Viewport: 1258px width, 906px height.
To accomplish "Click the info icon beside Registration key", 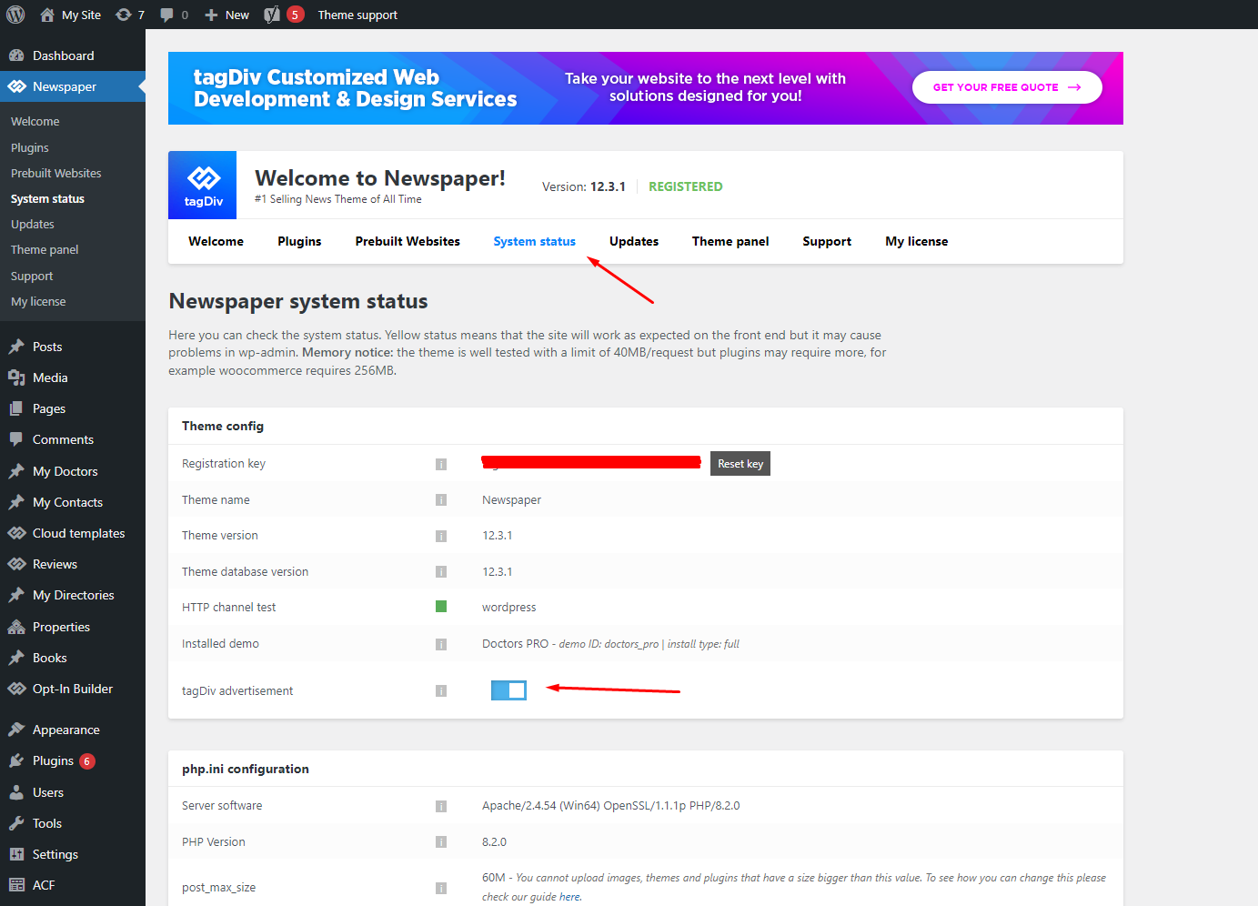I will (x=441, y=464).
